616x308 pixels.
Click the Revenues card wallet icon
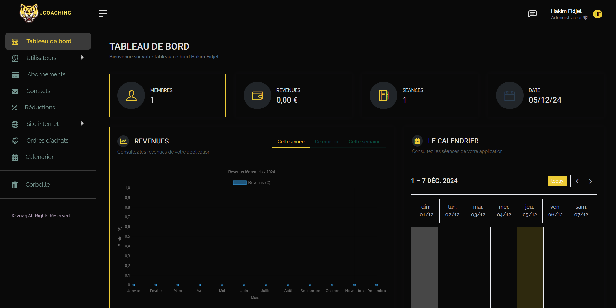coord(257,96)
